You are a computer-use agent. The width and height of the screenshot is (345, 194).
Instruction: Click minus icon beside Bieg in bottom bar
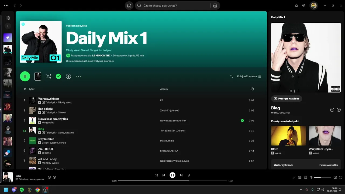(49, 177)
